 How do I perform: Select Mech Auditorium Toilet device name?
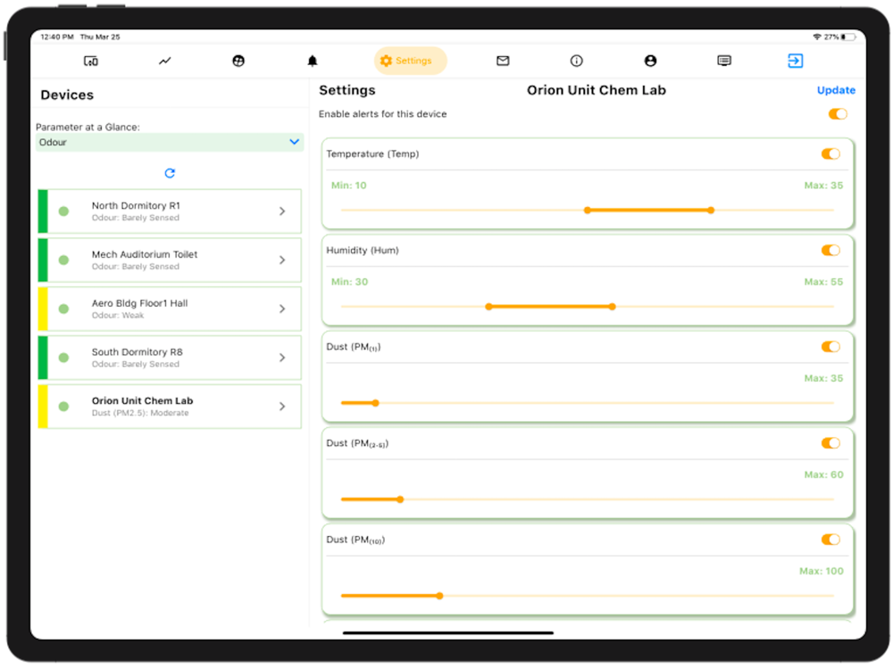point(145,255)
